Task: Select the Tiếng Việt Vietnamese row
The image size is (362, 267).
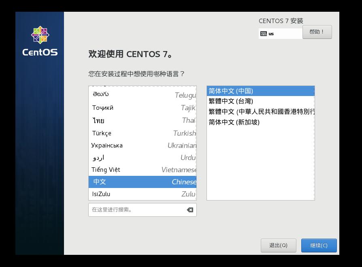Action: tap(143, 170)
